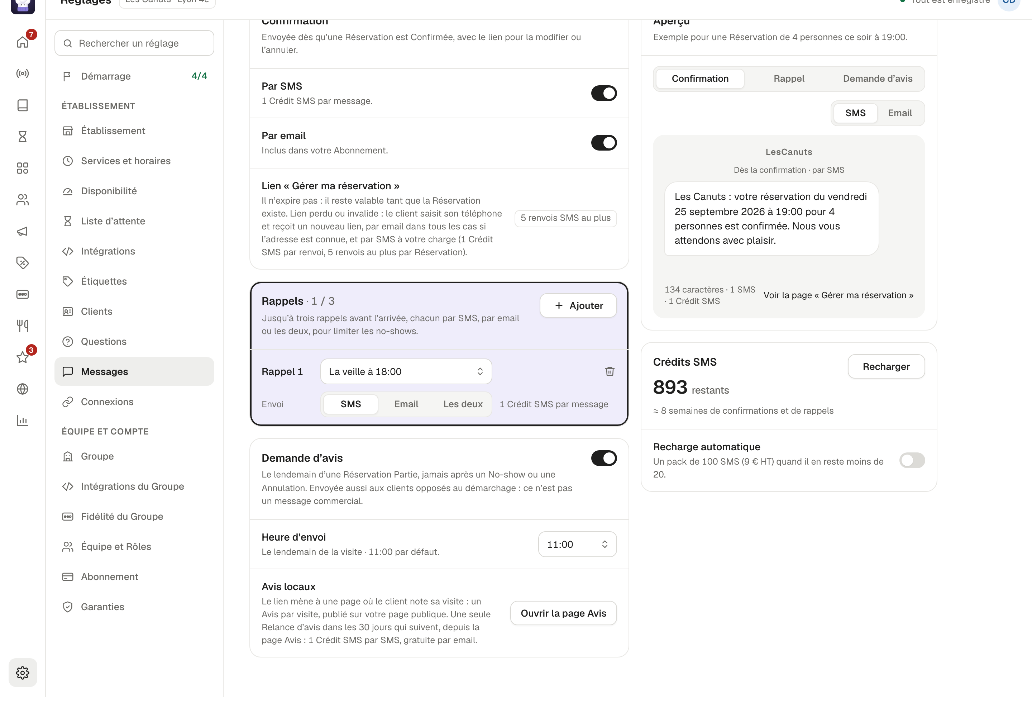The width and height of the screenshot is (1032, 717).
Task: Disable the Demande d'avis switch
Action: [603, 458]
